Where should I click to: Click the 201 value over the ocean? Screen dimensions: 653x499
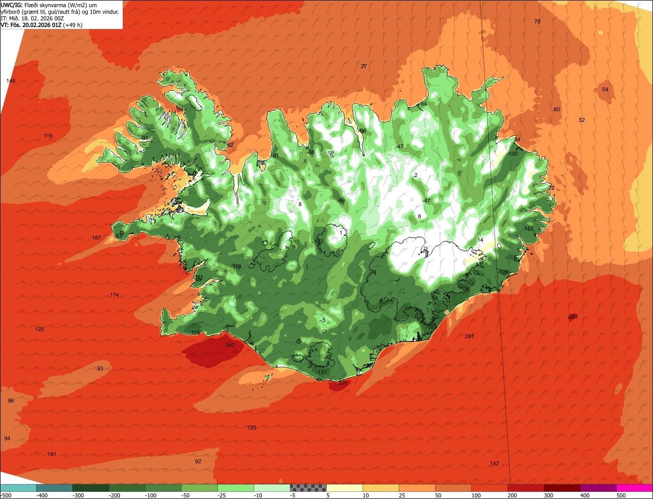pyautogui.click(x=469, y=336)
